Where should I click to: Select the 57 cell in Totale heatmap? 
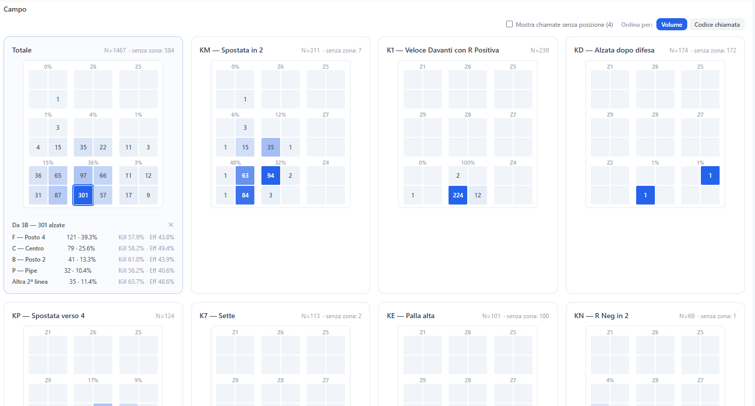103,195
